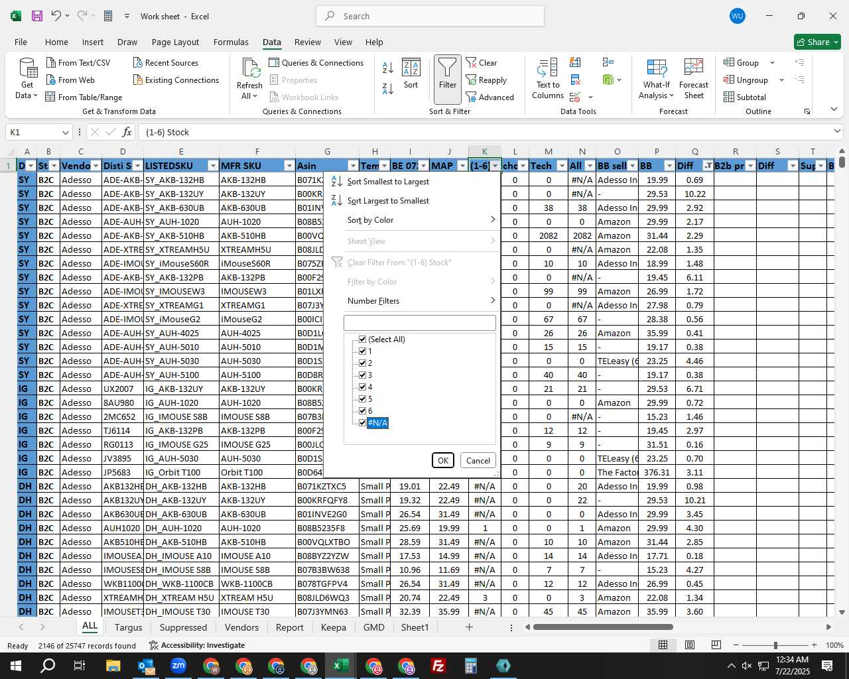Click Reapply filter icon

point(472,80)
